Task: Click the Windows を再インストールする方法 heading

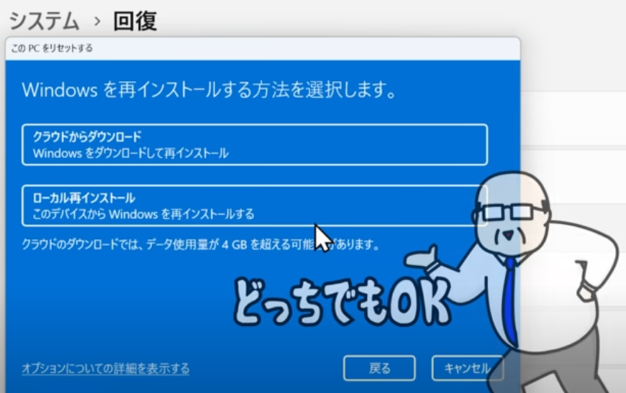Action: 209,90
